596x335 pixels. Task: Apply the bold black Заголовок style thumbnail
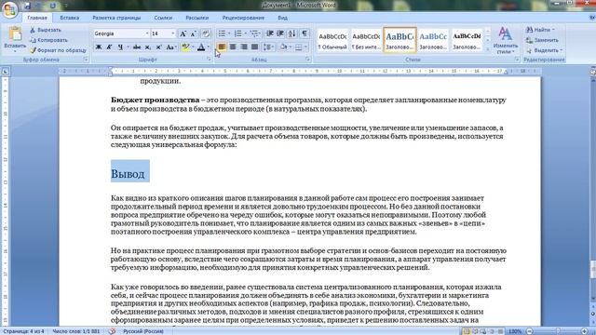point(467,40)
